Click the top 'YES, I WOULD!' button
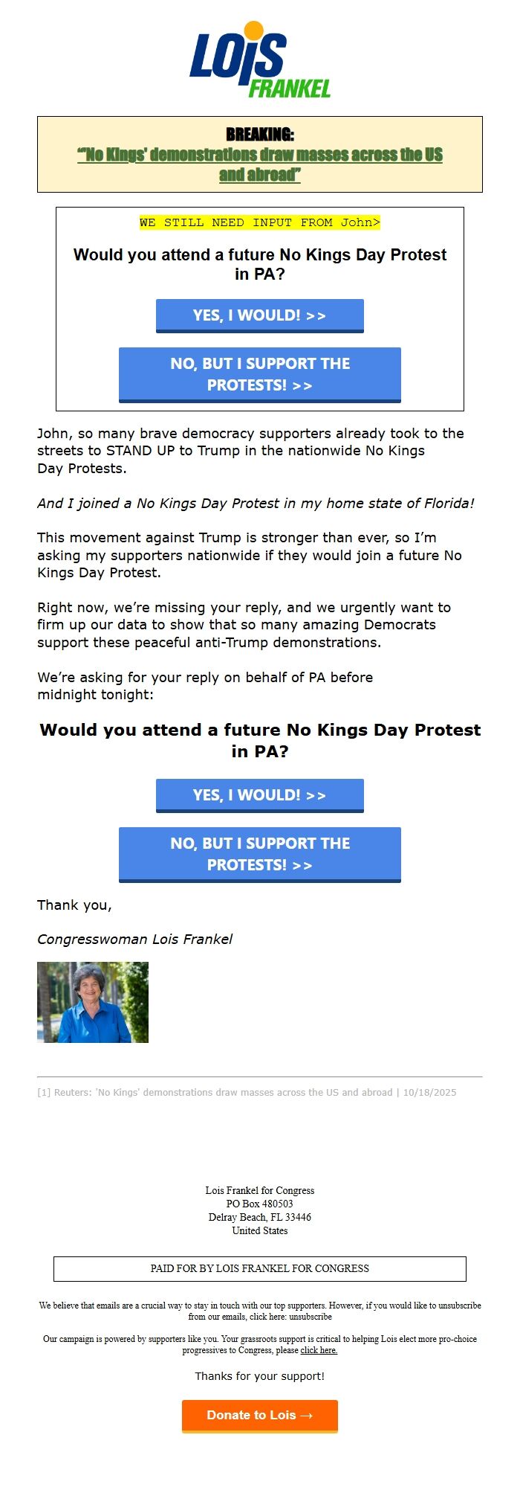The image size is (520, 1490). pos(259,314)
